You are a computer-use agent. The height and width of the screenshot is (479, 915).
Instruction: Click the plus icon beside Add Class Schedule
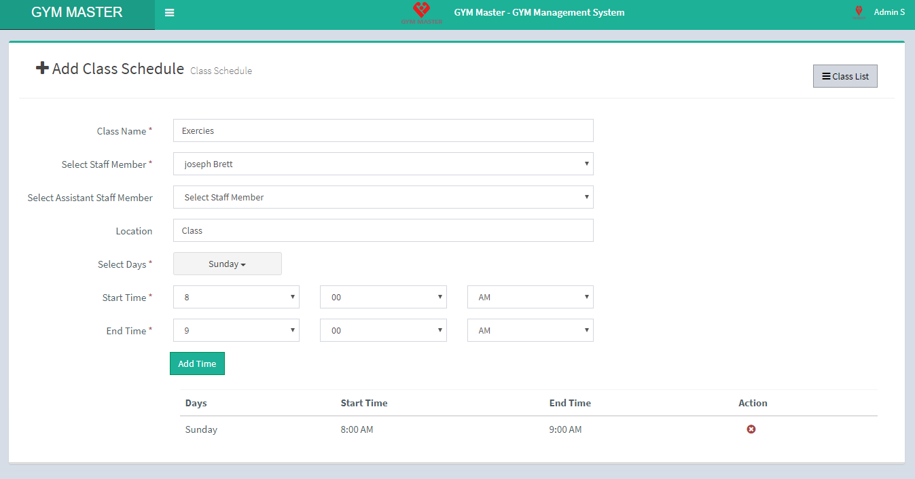(x=42, y=68)
